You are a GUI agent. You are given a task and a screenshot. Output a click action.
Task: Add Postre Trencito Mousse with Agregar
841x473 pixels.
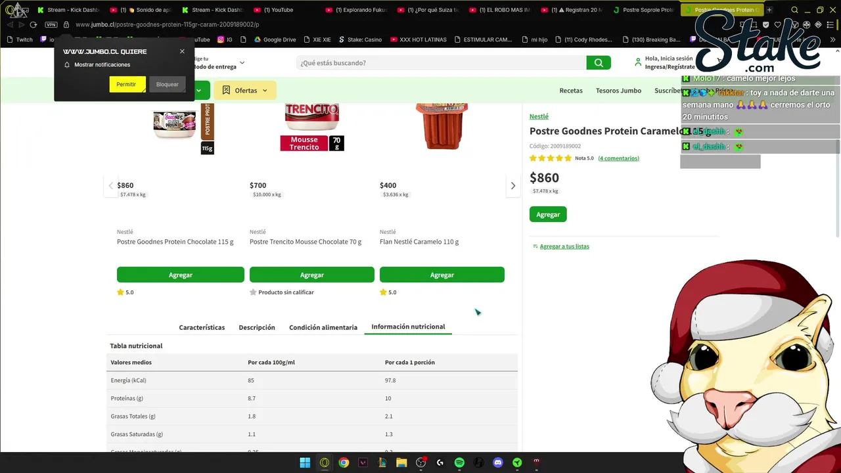pos(312,275)
